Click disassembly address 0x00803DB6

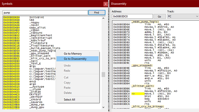click(121, 89)
